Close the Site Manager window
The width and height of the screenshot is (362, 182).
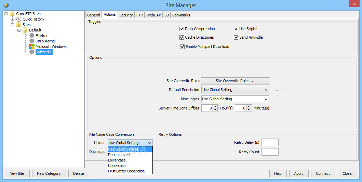pyautogui.click(x=355, y=4)
